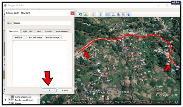The width and height of the screenshot is (183, 107).
Task: Open the Measurements tab
Action: click(62, 31)
